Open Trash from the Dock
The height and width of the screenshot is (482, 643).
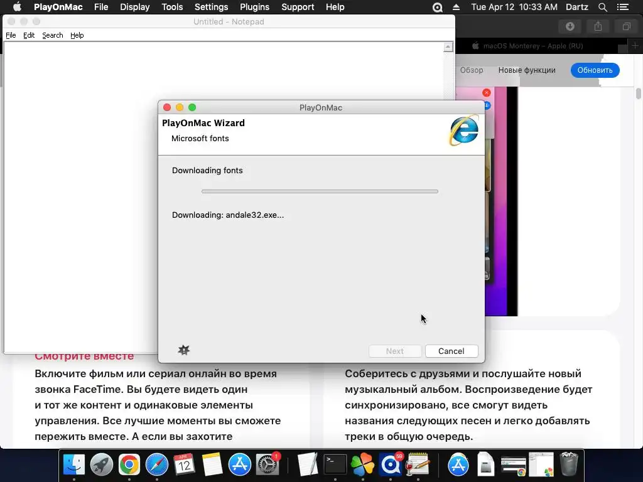[569, 464]
